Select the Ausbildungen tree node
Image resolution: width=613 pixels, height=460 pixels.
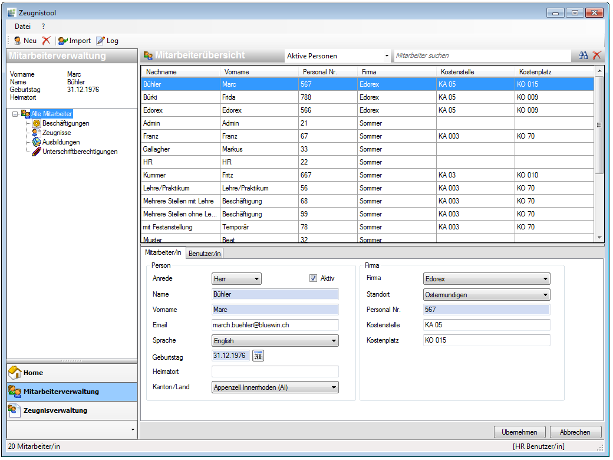[61, 142]
